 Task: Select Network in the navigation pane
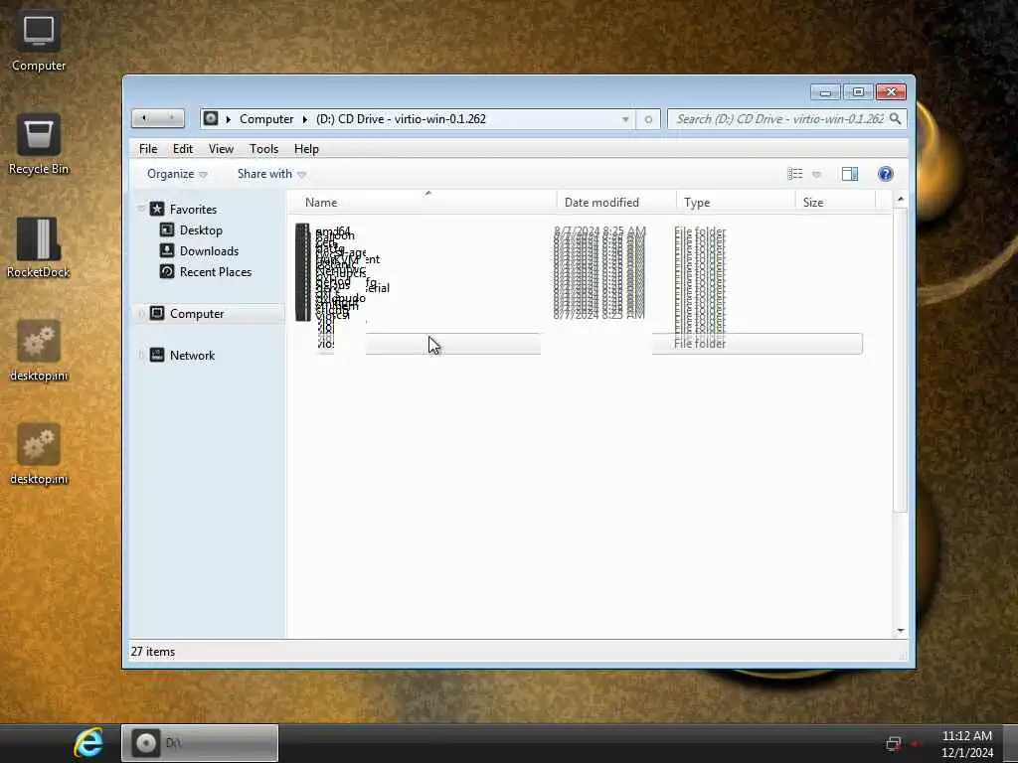pos(192,356)
